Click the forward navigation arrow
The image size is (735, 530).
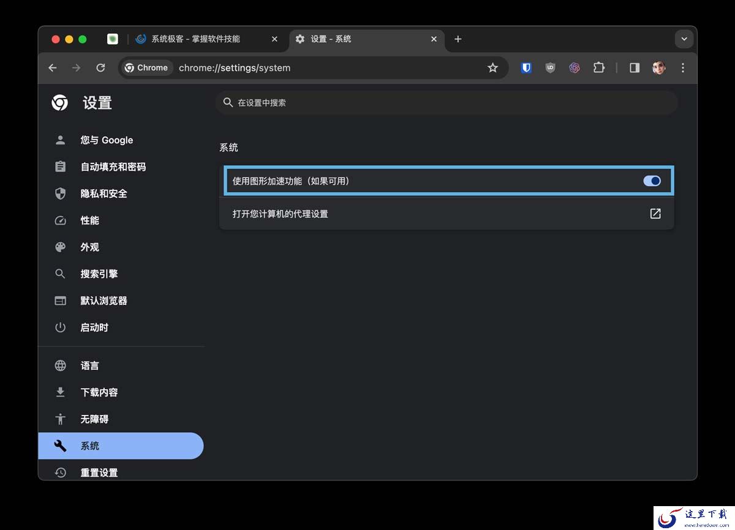click(76, 68)
